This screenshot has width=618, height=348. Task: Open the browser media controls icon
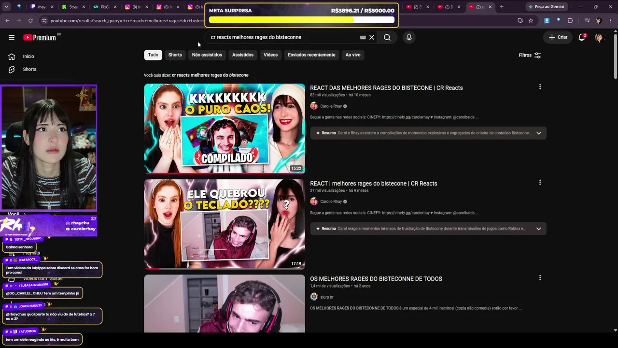(587, 21)
